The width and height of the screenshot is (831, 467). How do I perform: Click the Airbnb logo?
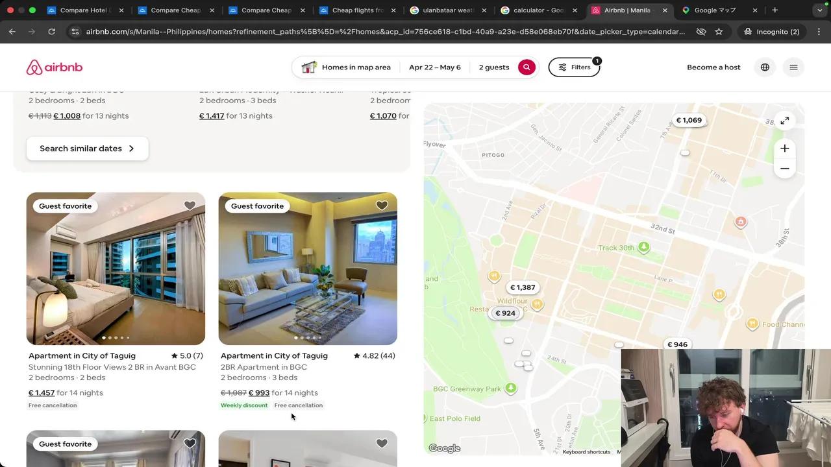(55, 67)
